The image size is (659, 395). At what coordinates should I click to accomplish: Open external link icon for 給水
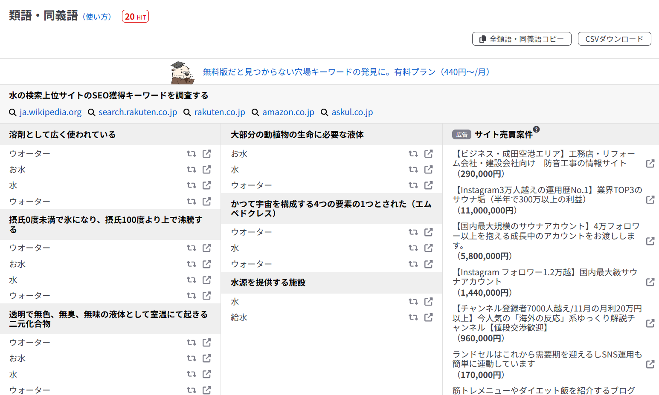pos(428,317)
